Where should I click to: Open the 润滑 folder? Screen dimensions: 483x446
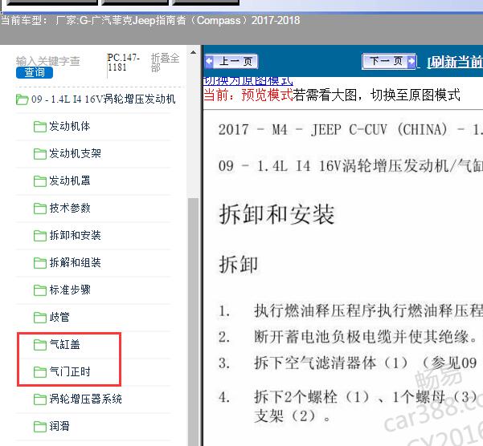pos(59,426)
